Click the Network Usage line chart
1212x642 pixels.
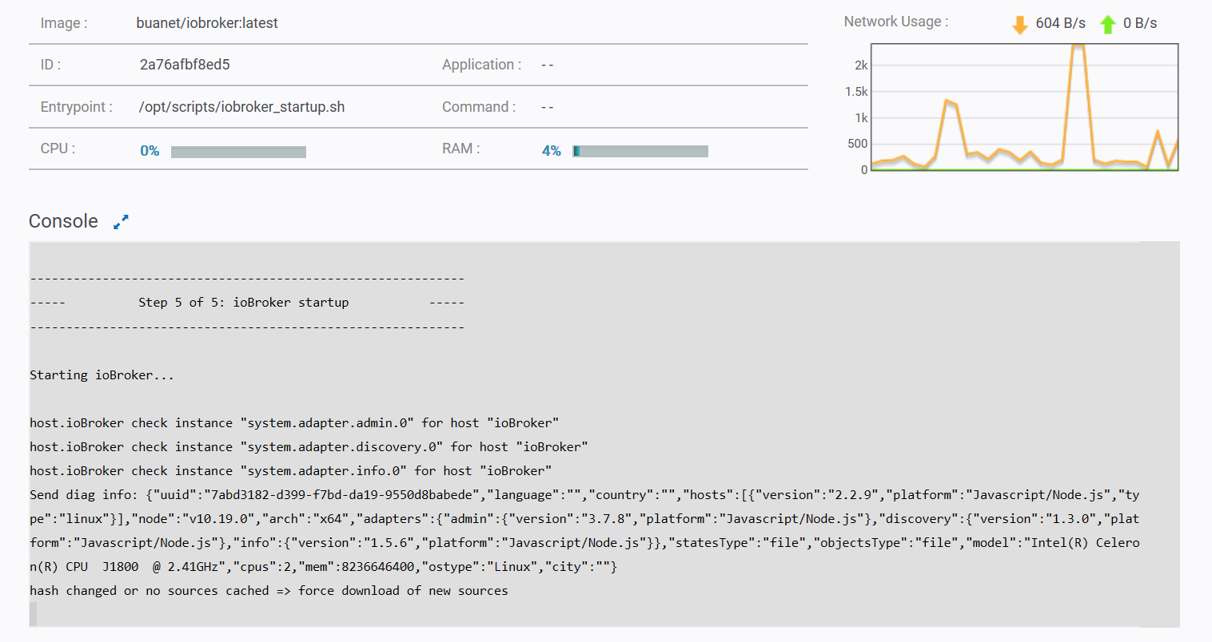(1024, 107)
